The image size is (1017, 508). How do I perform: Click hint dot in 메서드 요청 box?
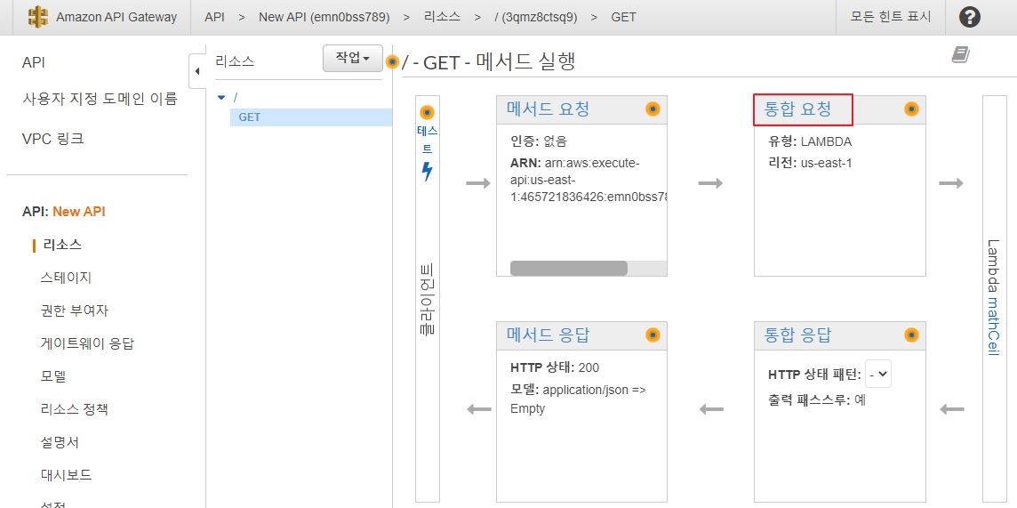click(653, 109)
